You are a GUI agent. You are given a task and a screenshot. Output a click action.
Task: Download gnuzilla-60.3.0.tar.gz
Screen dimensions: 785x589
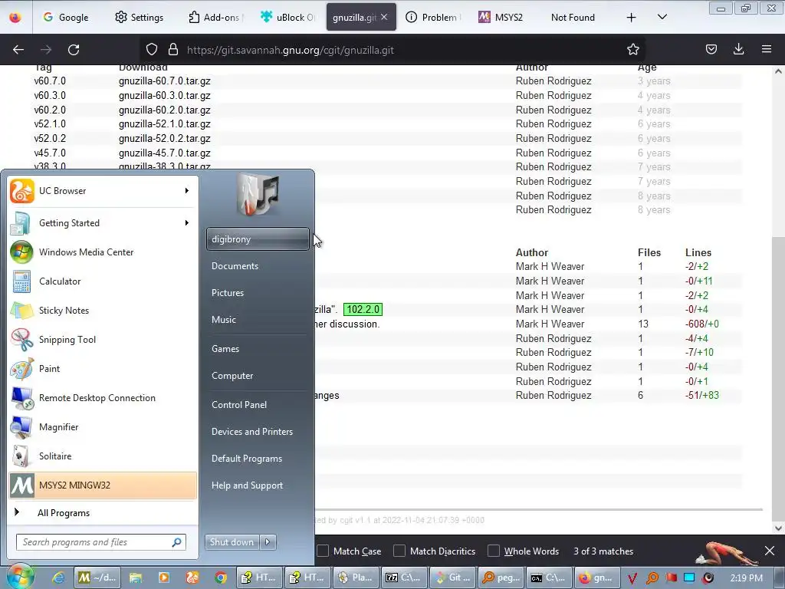pos(164,96)
